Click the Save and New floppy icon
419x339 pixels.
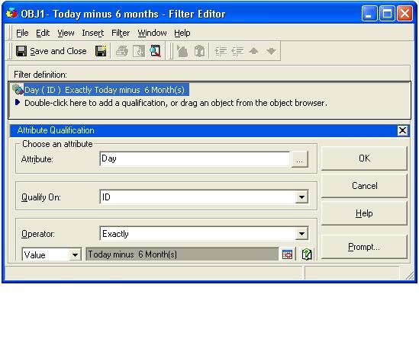pos(101,51)
